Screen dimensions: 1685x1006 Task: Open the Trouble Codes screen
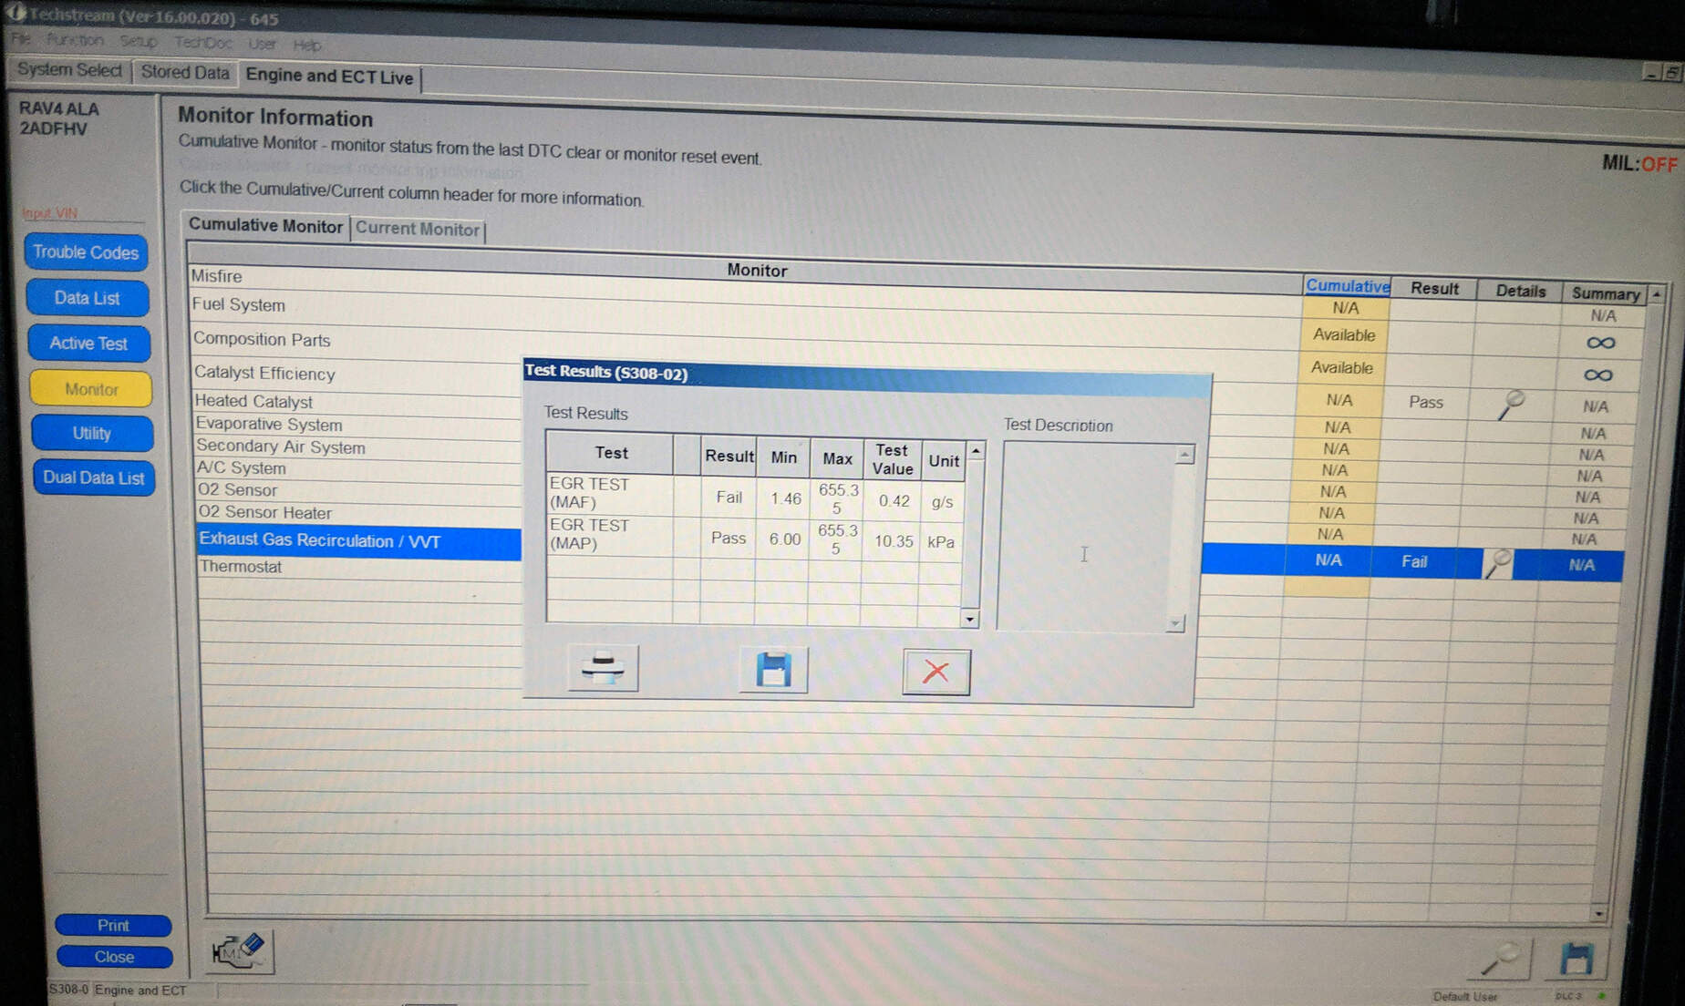click(86, 252)
